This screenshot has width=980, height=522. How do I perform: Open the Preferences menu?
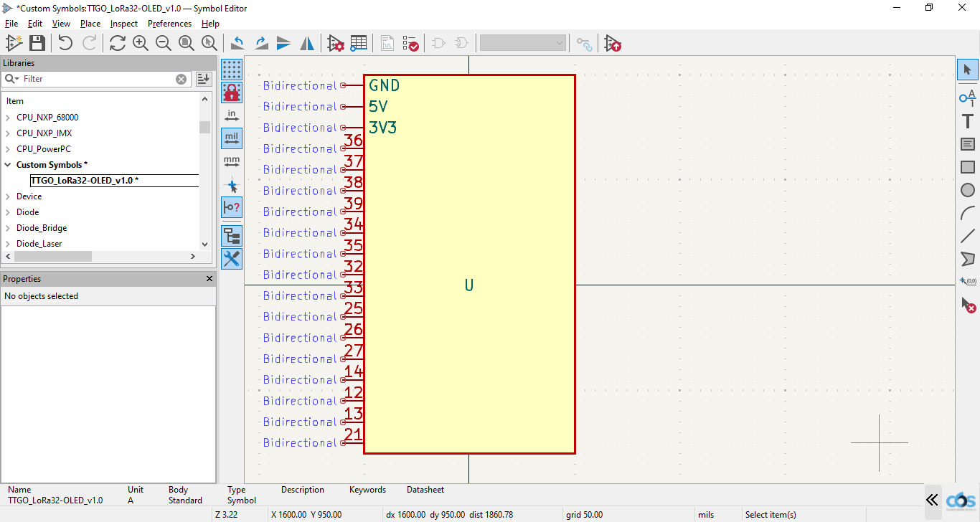click(x=169, y=24)
